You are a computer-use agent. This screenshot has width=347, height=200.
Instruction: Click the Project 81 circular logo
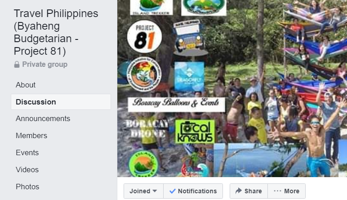[145, 37]
